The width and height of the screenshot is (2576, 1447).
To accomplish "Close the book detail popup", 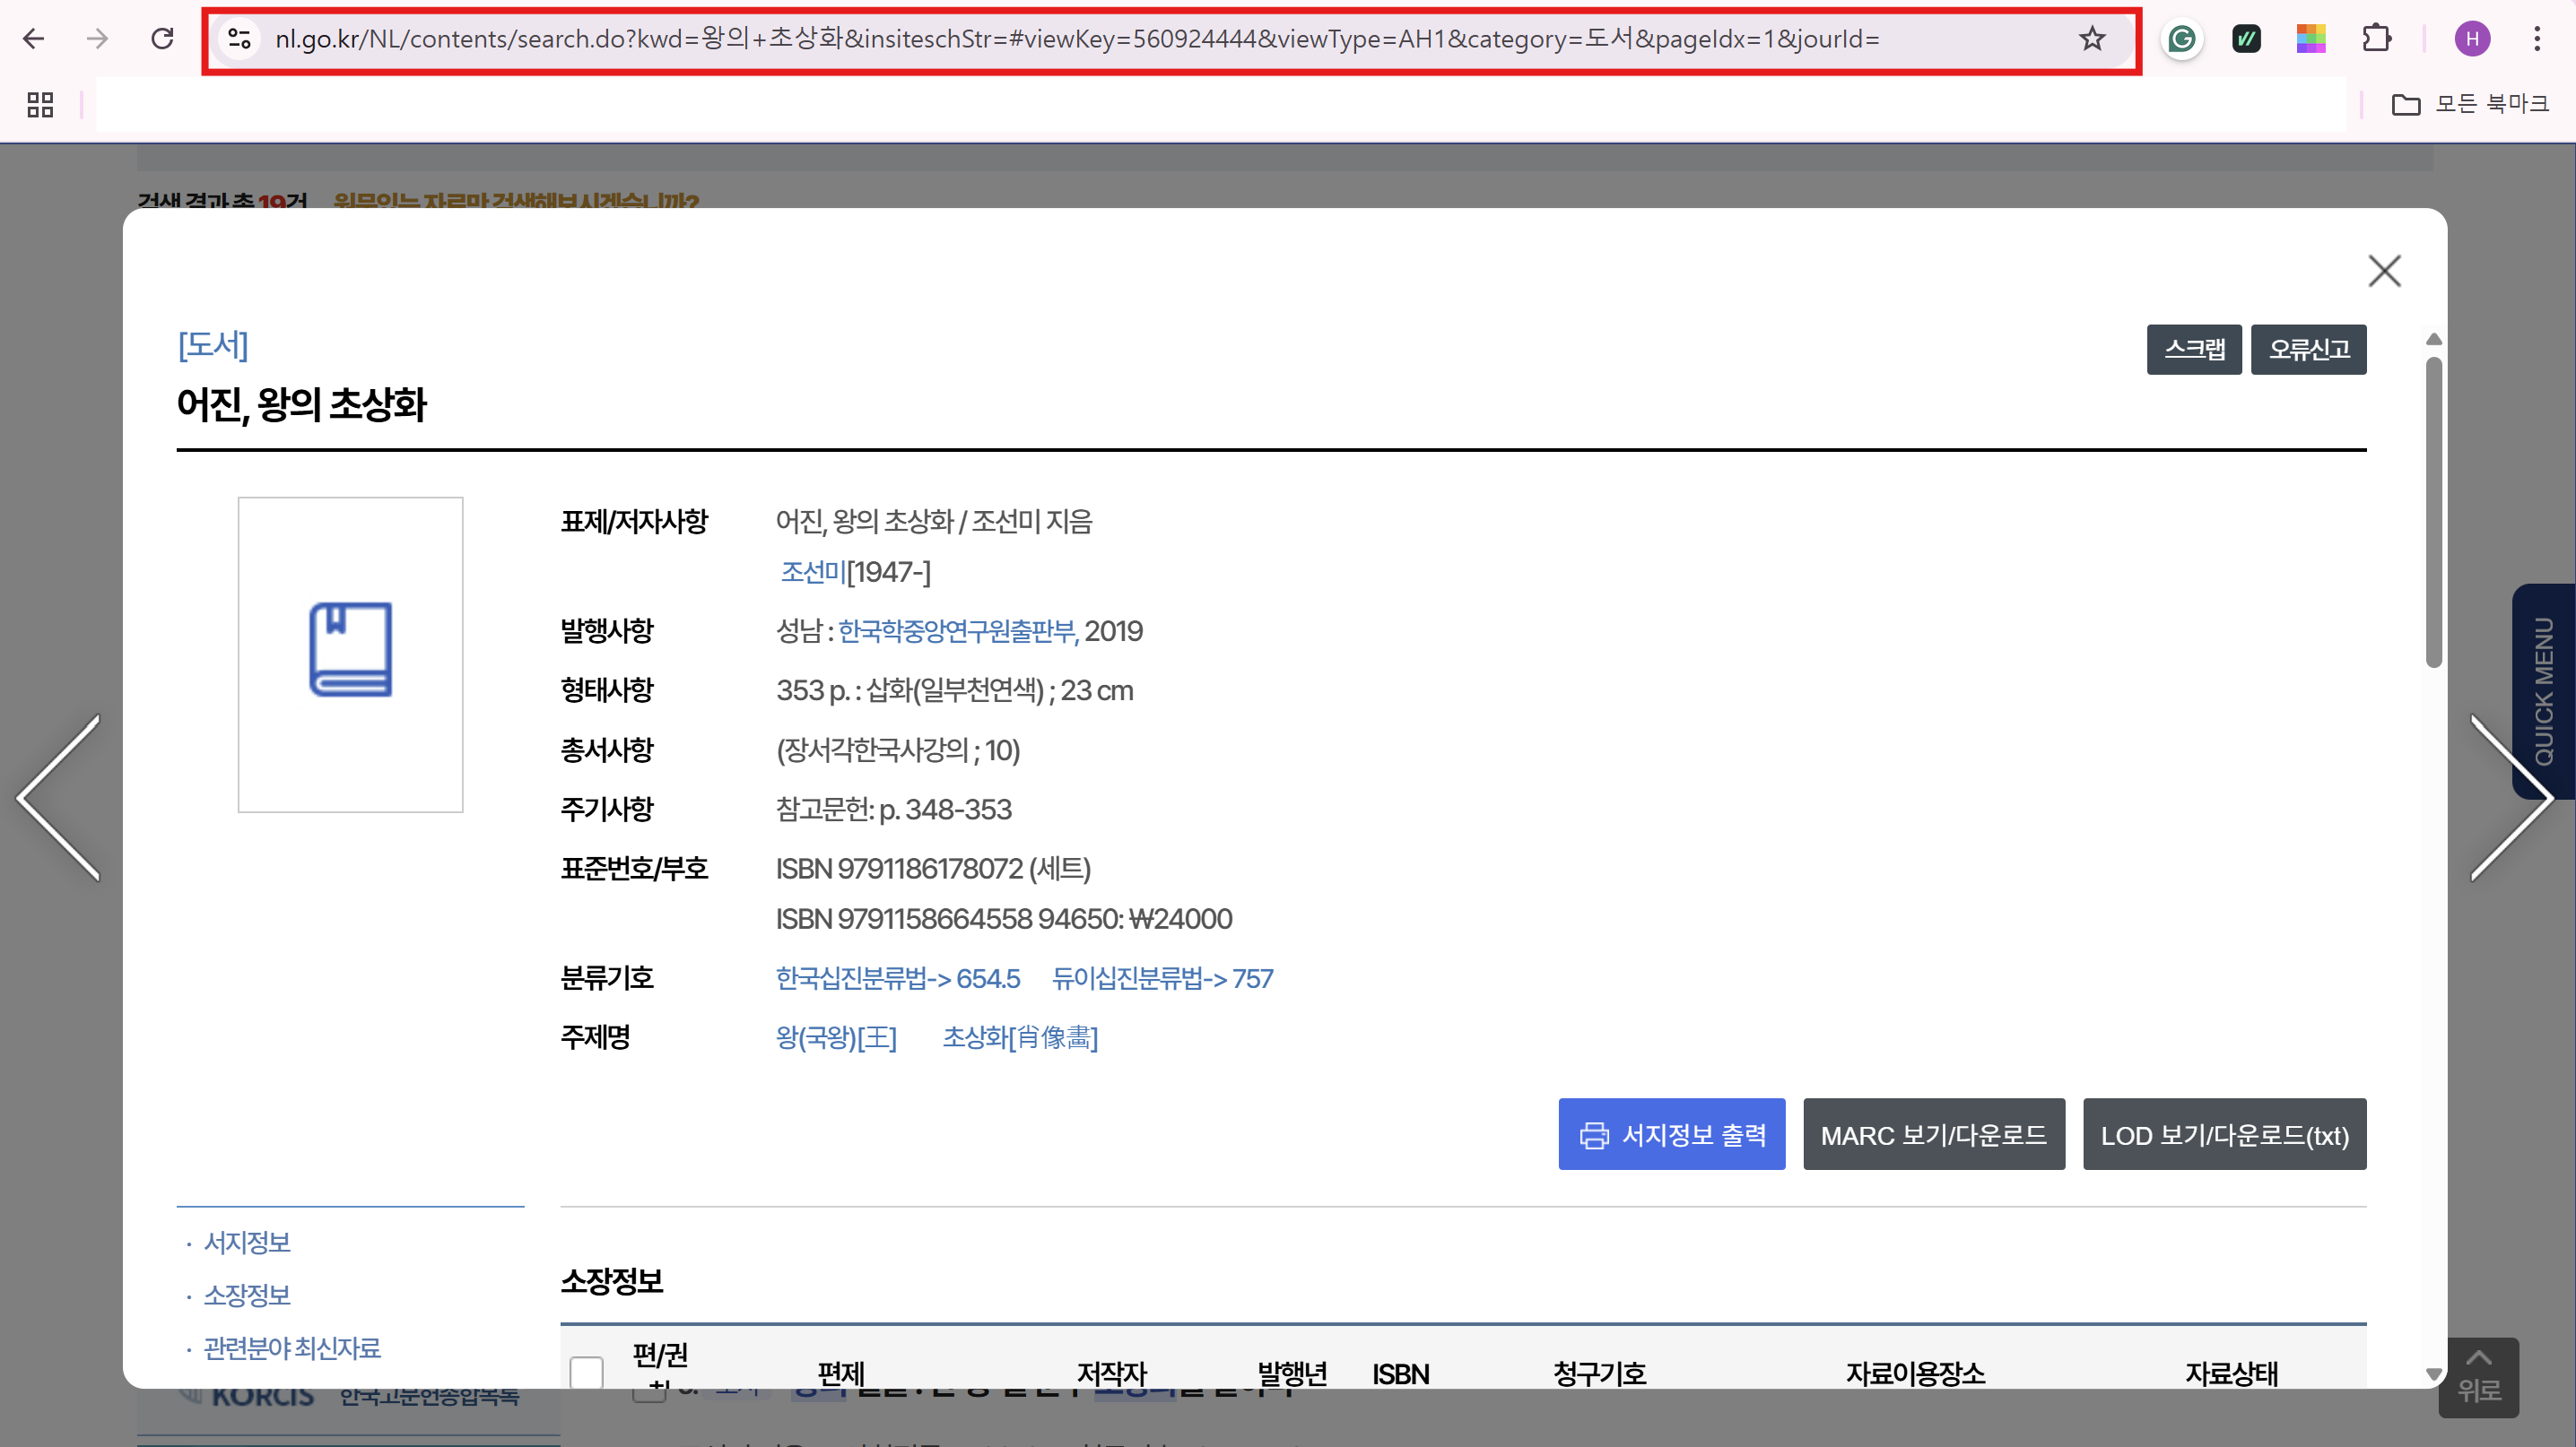I will click(2384, 271).
